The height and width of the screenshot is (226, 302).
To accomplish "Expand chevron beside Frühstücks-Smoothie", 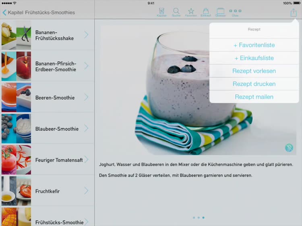I will [86, 222].
